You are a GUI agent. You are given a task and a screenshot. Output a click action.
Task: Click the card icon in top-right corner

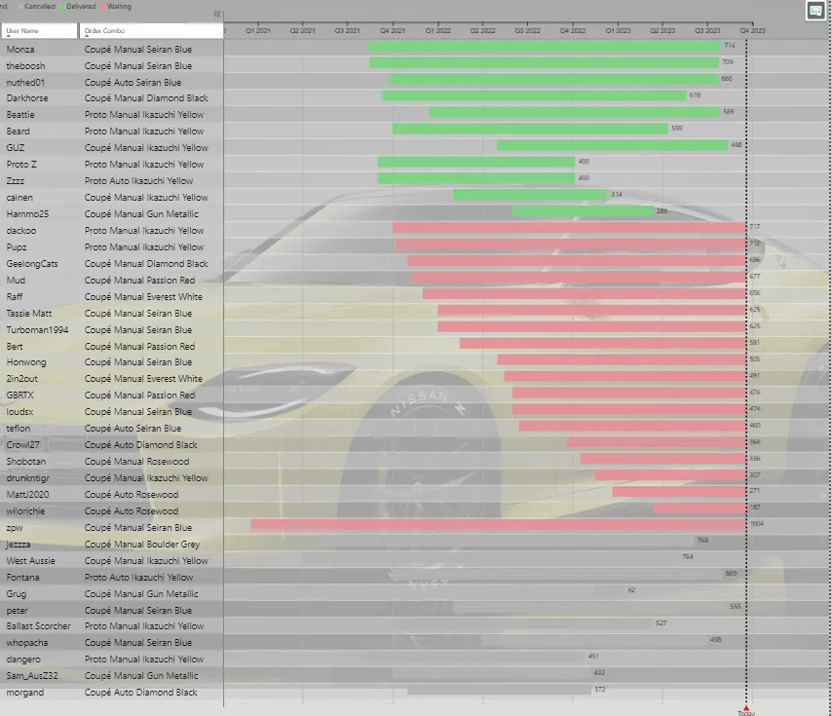click(x=815, y=11)
